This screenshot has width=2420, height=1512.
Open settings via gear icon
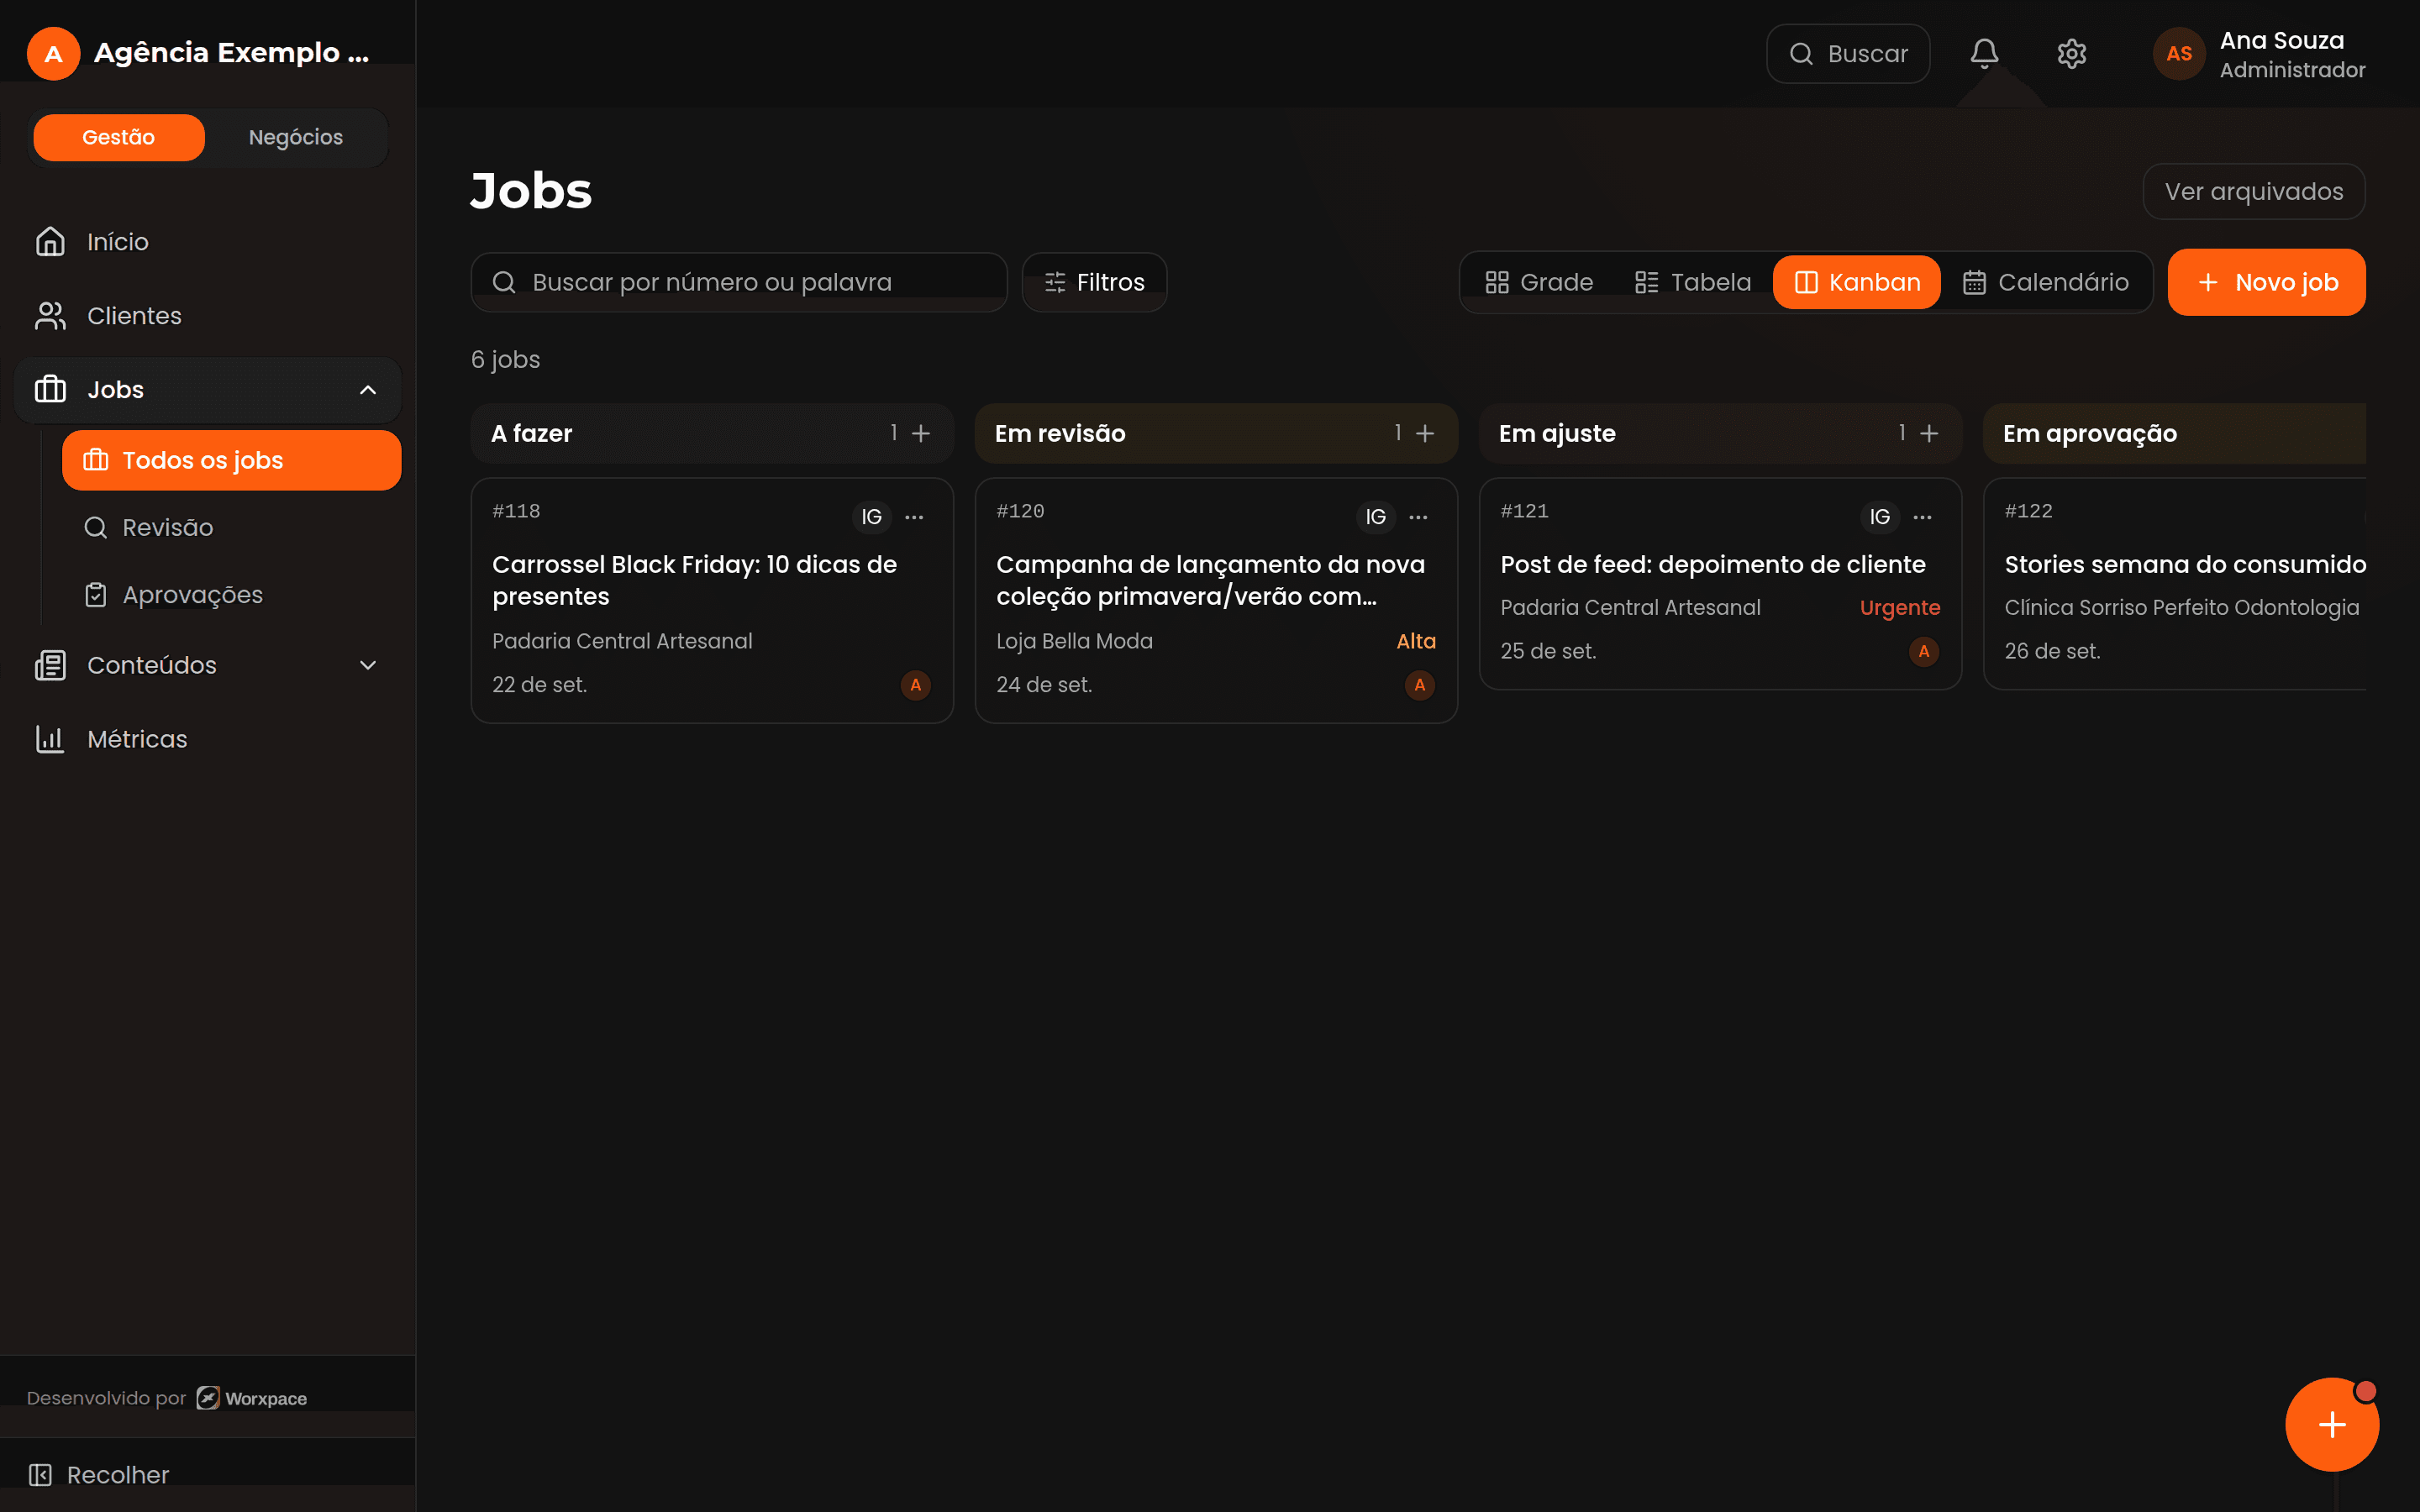[x=2071, y=54]
